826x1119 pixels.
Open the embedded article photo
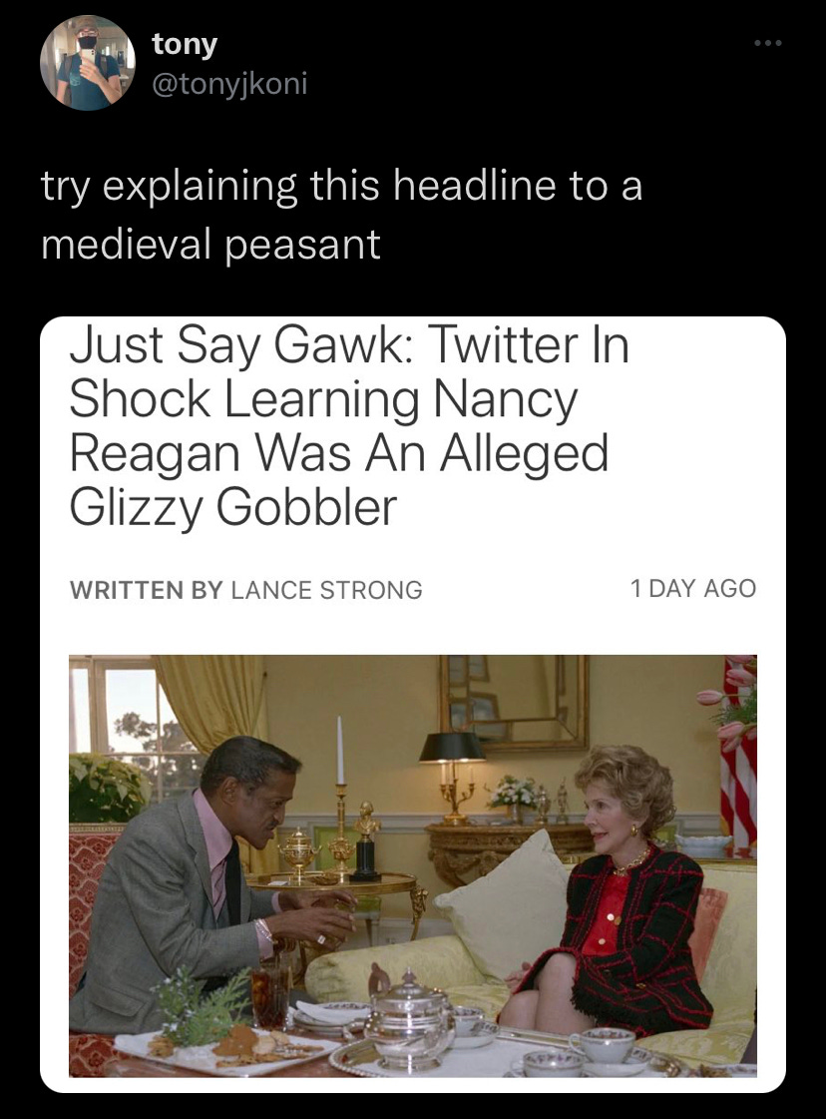coord(413,865)
